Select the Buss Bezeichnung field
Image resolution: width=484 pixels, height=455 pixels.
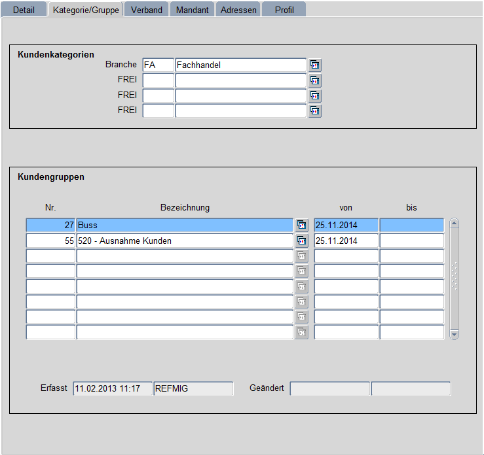(184, 225)
